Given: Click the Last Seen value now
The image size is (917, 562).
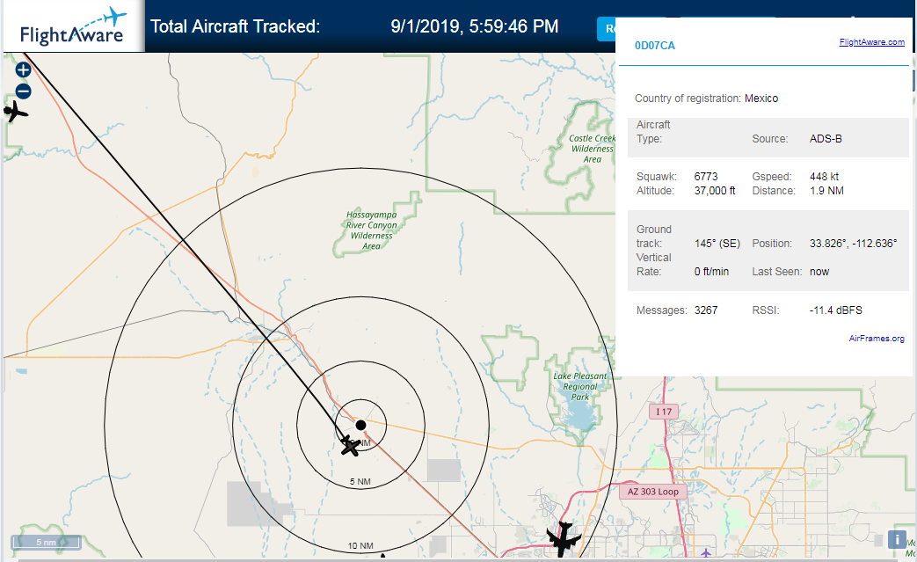Looking at the screenshot, I should (x=819, y=272).
